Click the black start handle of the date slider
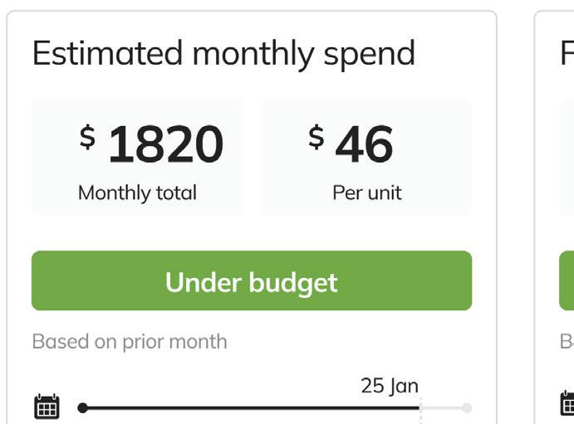 pyautogui.click(x=82, y=407)
